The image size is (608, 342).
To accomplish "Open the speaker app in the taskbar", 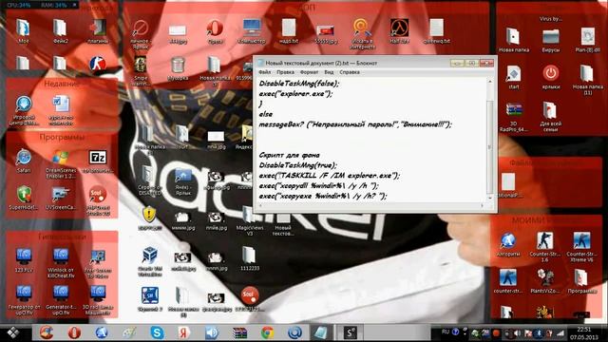I will click(212, 332).
